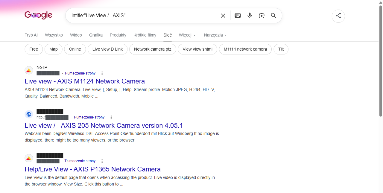The width and height of the screenshot is (383, 193).
Task: Switch to Wideo tab
Action: coord(76,35)
